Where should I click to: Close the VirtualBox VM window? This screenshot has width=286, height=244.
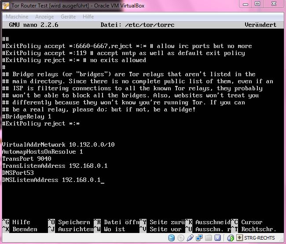coord(274,4)
